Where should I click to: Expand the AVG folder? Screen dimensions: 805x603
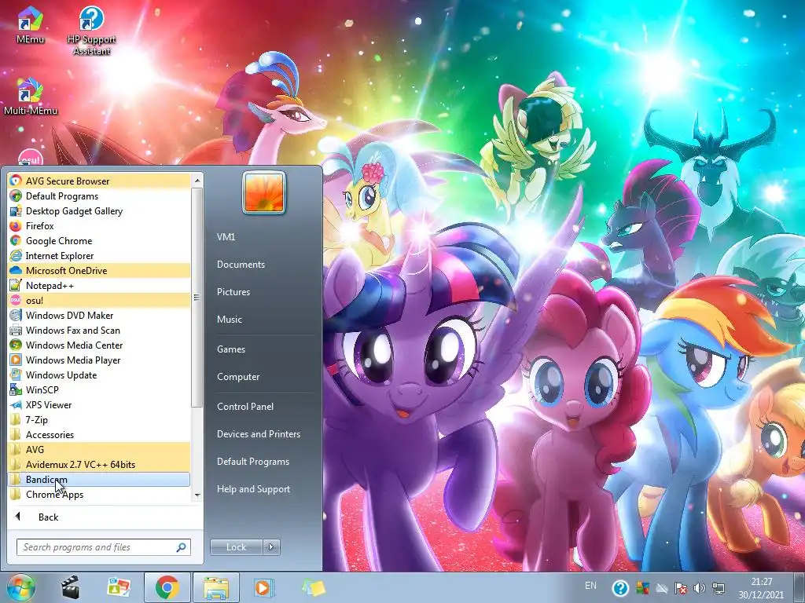point(99,449)
